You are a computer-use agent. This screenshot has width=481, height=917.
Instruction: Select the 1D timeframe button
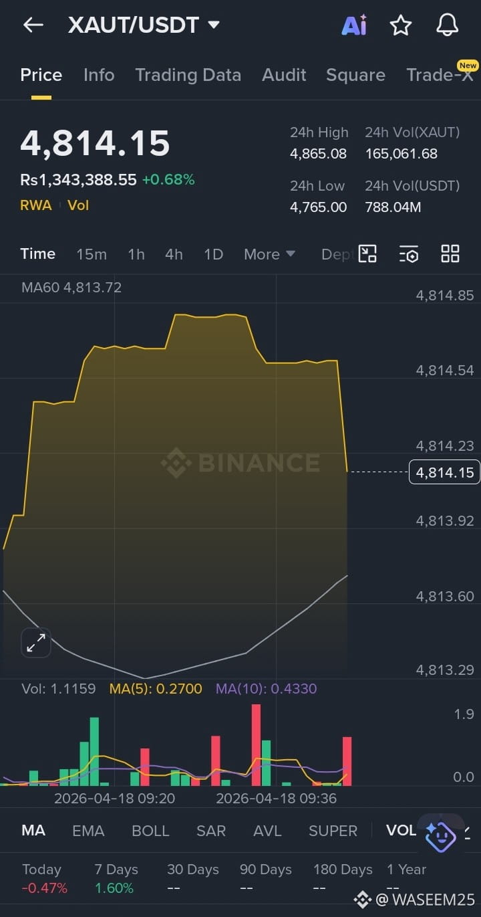click(x=213, y=254)
